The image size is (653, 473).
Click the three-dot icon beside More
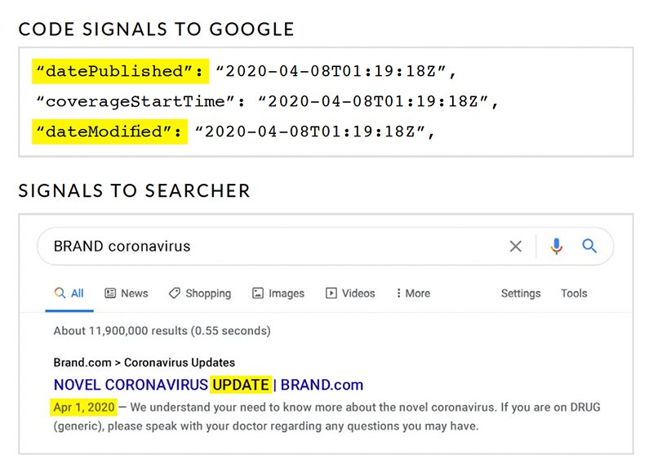coord(398,293)
